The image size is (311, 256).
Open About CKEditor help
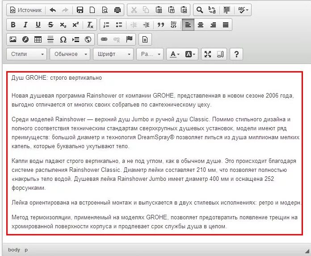pyautogui.click(x=236, y=54)
